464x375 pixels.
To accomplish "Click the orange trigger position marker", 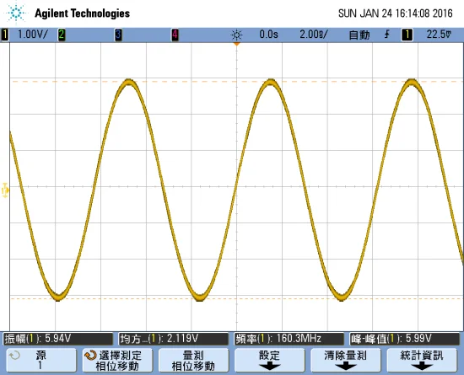I will (236, 44).
